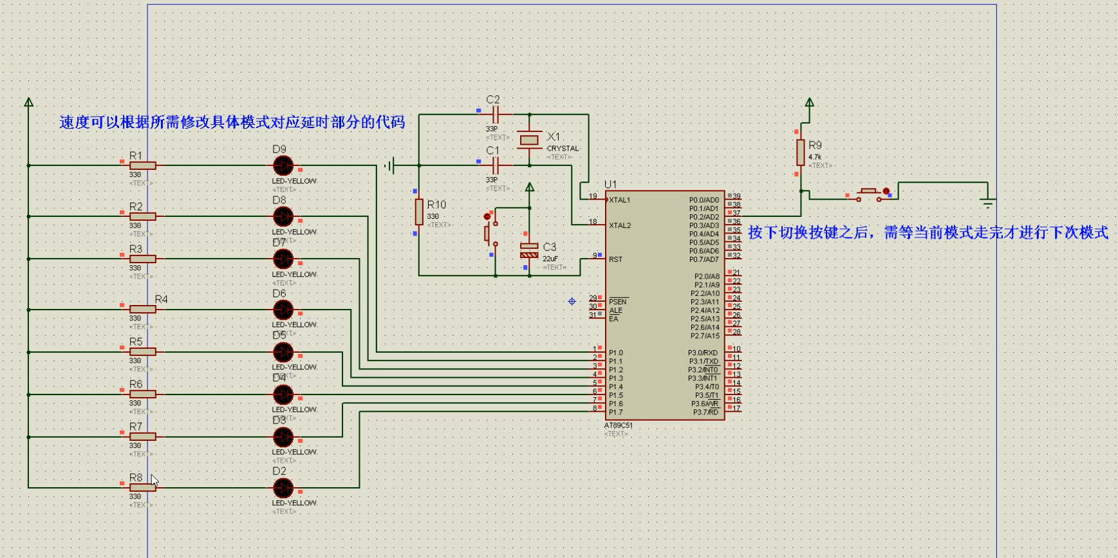Click the P1.0 pin label
Screen dimensions: 1118x558
(x=616, y=353)
